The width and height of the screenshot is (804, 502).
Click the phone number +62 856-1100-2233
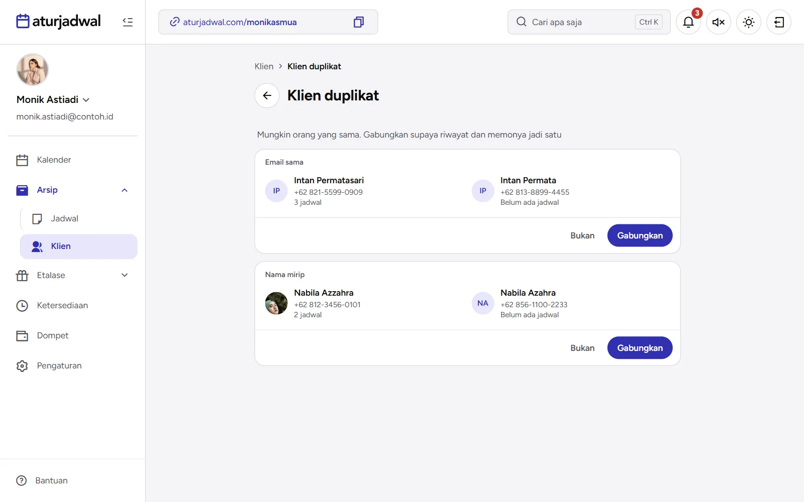tap(534, 305)
